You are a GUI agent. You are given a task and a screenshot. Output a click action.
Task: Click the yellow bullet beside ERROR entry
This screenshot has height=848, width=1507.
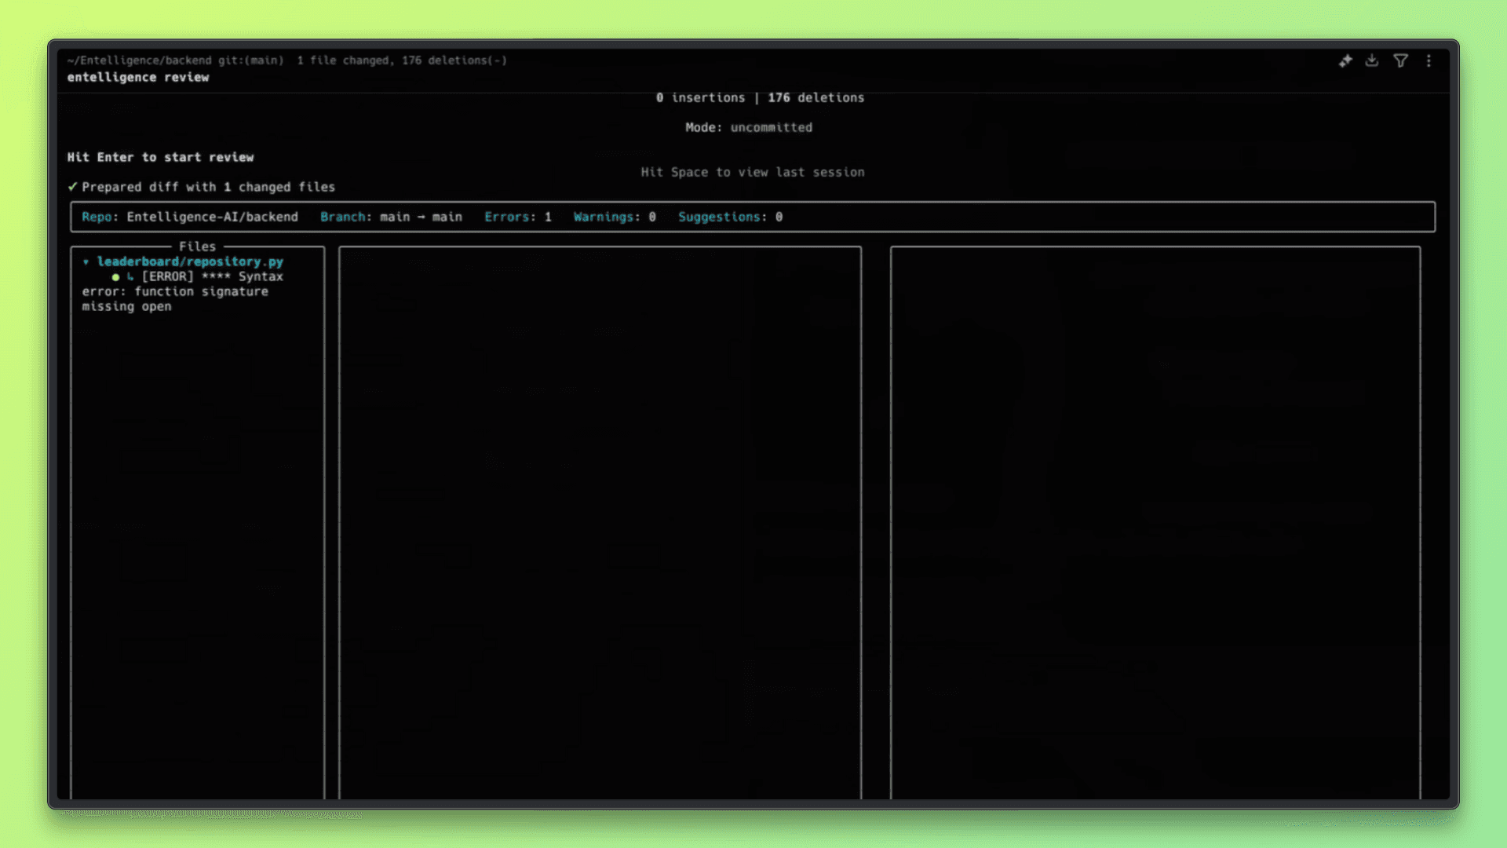coord(115,277)
